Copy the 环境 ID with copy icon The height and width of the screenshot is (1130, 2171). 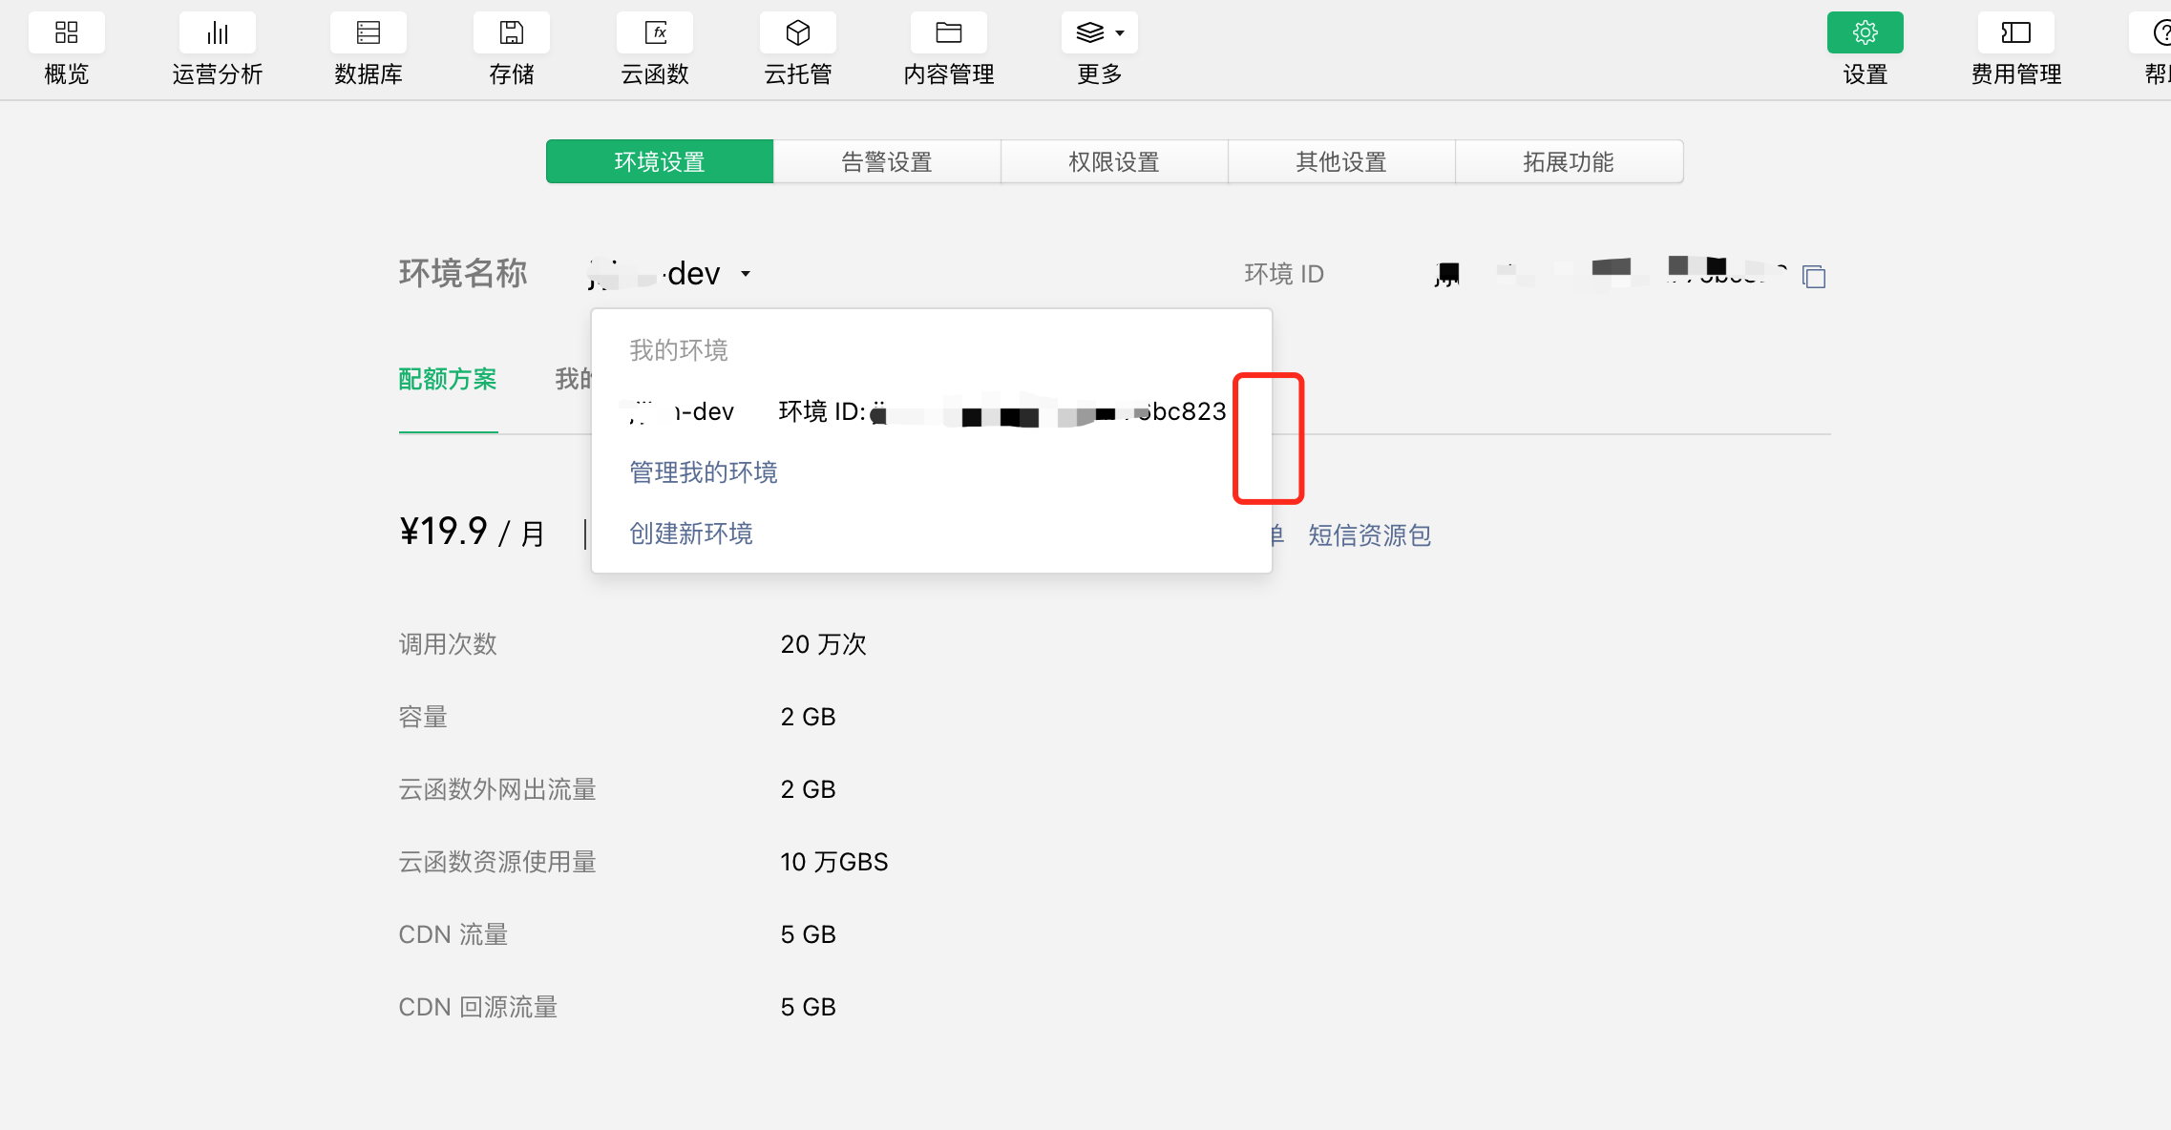[x=1814, y=277]
